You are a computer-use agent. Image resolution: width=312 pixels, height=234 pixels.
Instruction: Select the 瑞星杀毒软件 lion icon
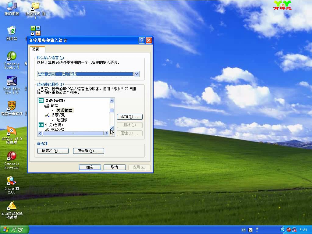(x=12, y=108)
